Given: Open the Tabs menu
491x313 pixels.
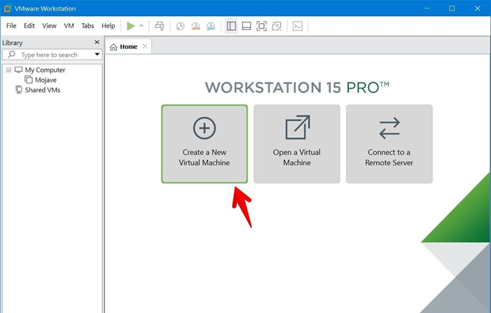Looking at the screenshot, I should coord(88,26).
